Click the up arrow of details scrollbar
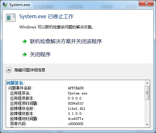 [147, 83]
